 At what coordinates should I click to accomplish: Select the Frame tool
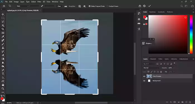pos(3,33)
